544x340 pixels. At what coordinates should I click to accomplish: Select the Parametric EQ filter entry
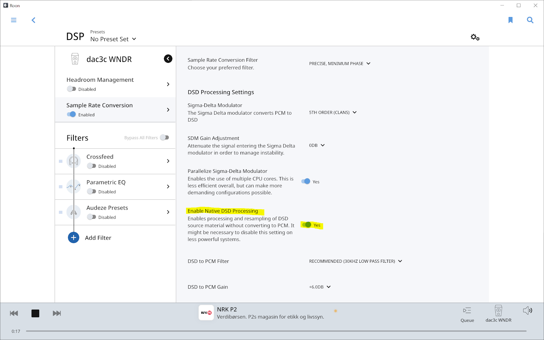[x=115, y=187]
